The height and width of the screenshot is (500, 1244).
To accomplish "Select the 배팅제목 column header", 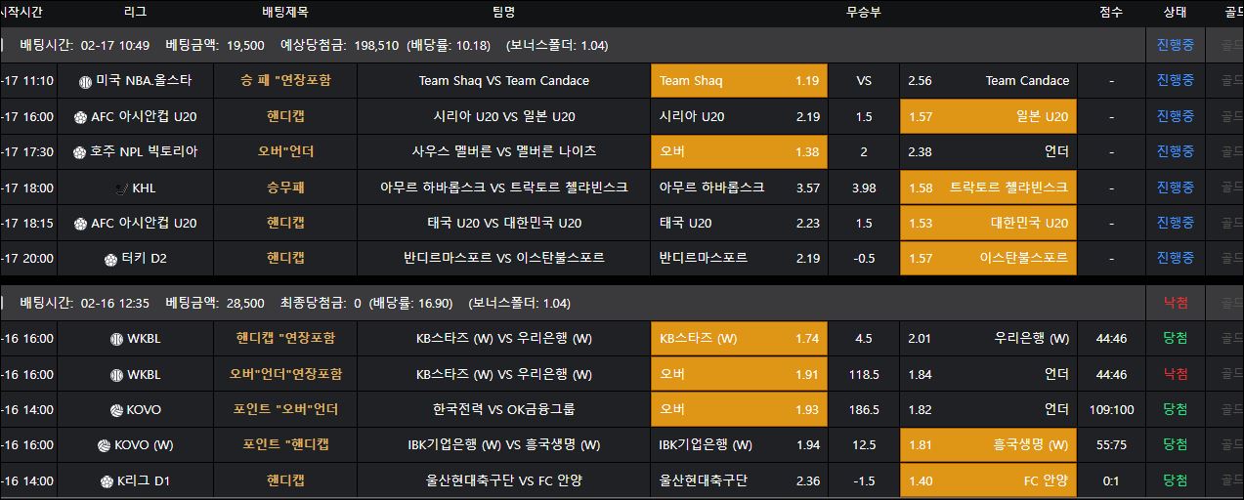I will [285, 13].
